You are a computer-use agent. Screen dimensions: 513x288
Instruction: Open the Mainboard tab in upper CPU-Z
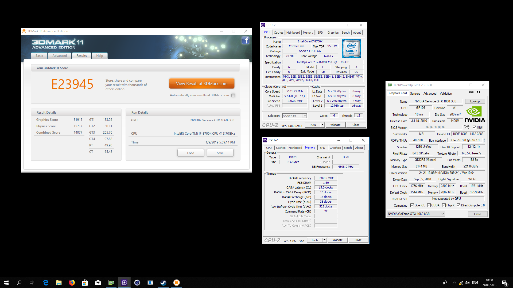pyautogui.click(x=293, y=33)
